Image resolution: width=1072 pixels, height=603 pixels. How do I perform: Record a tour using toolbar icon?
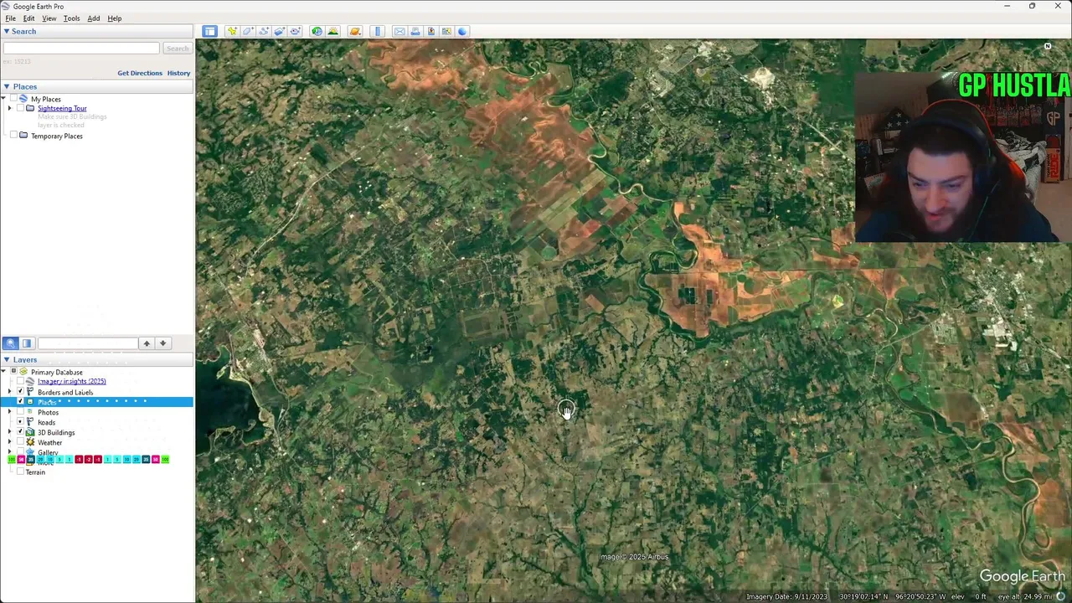(295, 31)
